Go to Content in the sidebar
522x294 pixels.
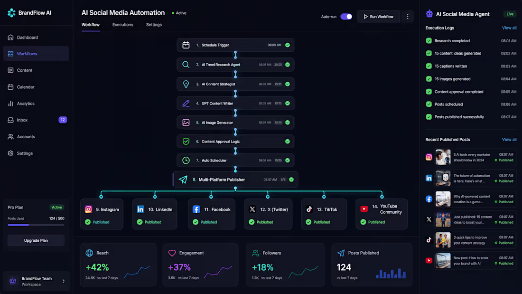tap(36, 70)
